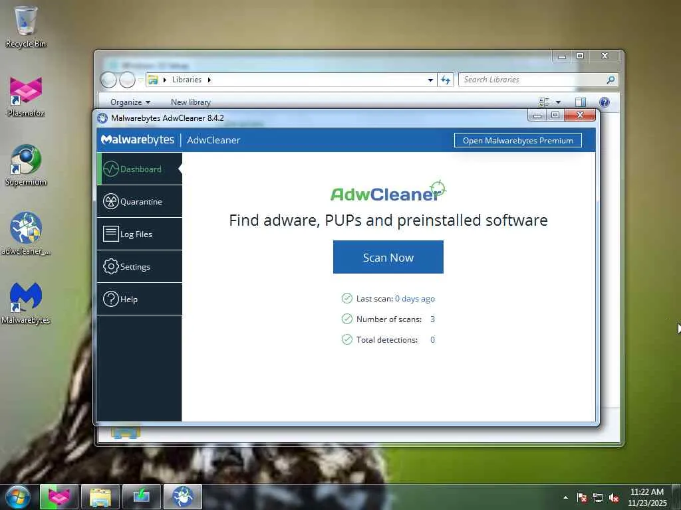Expand the arrow before Libraries breadcrumb
681x510 pixels.
point(165,80)
